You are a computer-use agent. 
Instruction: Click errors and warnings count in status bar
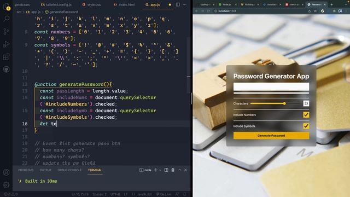[11, 194]
